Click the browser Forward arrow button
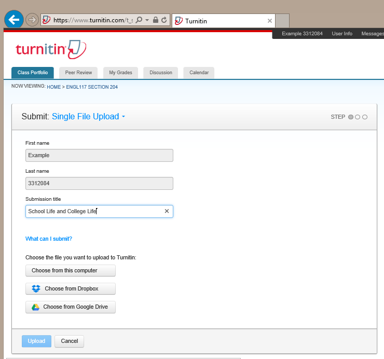384x359 pixels. (x=32, y=20)
